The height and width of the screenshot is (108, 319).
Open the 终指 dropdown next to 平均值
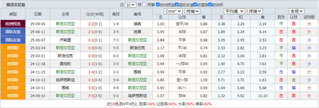255,11
